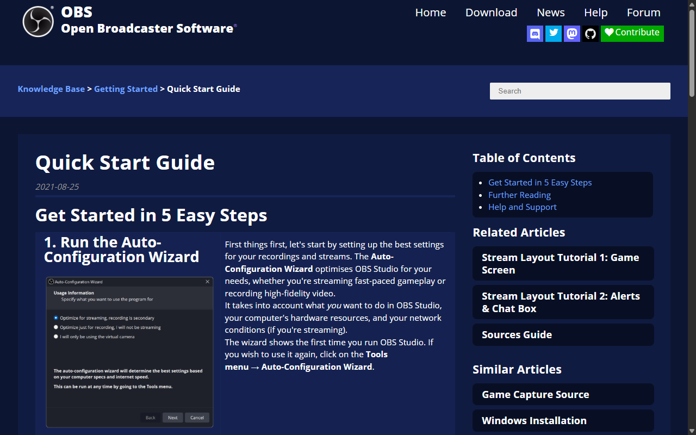Screen dimensions: 696x435
Task: Open the GitHub social icon
Action: 591,34
